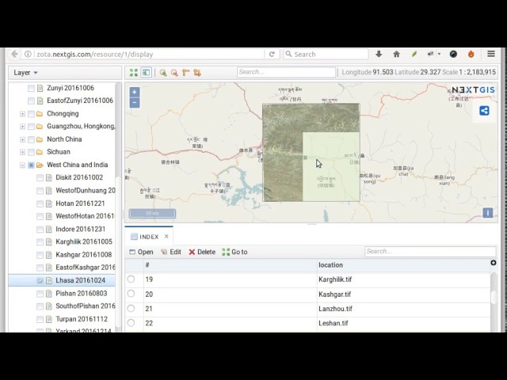Click the Edit button in feature table
The image size is (507, 380).
pos(171,252)
